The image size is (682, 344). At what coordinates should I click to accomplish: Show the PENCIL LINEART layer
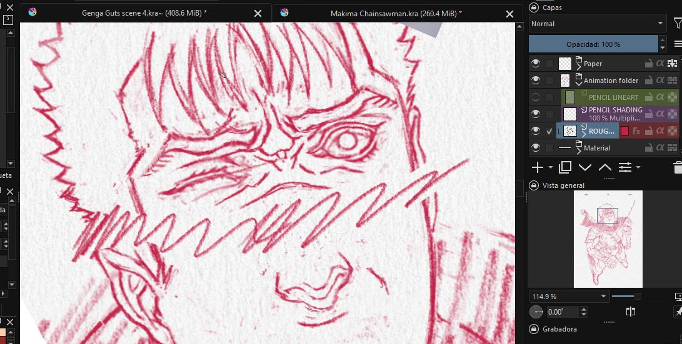[536, 97]
